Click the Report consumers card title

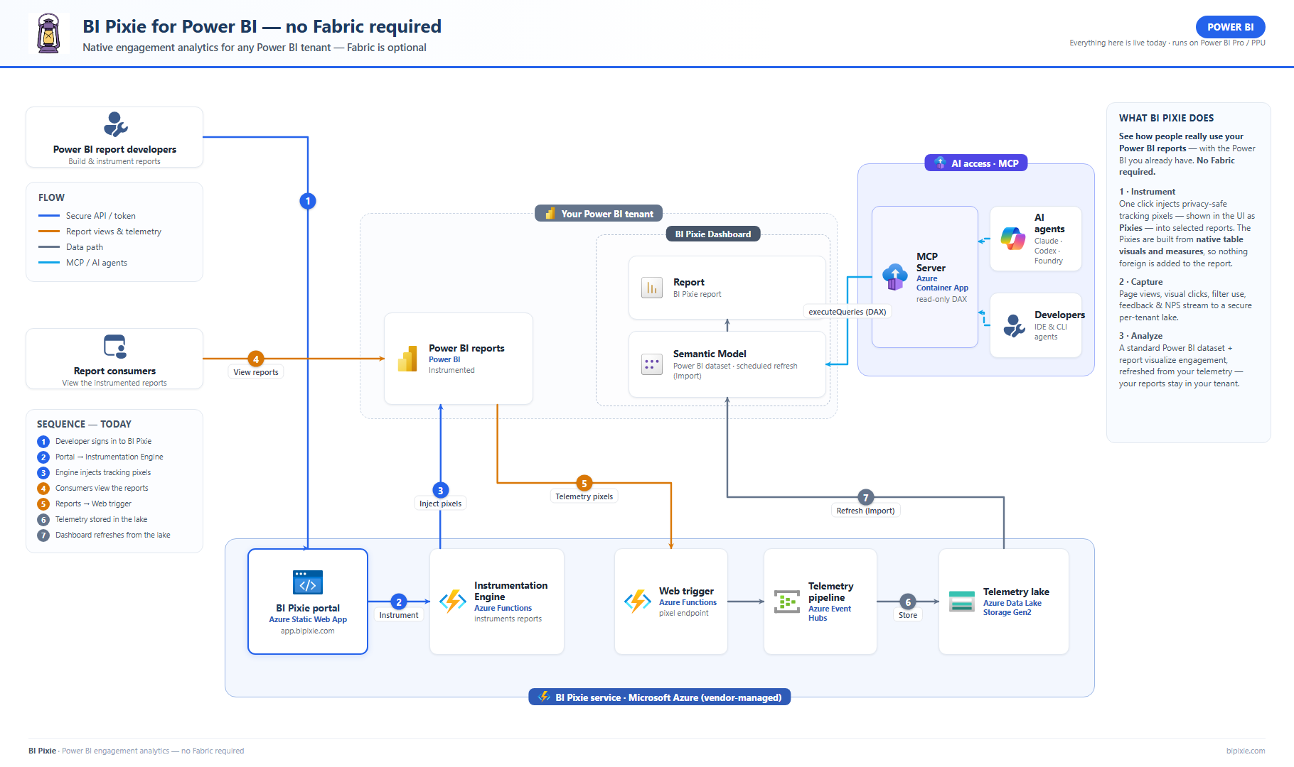click(114, 371)
